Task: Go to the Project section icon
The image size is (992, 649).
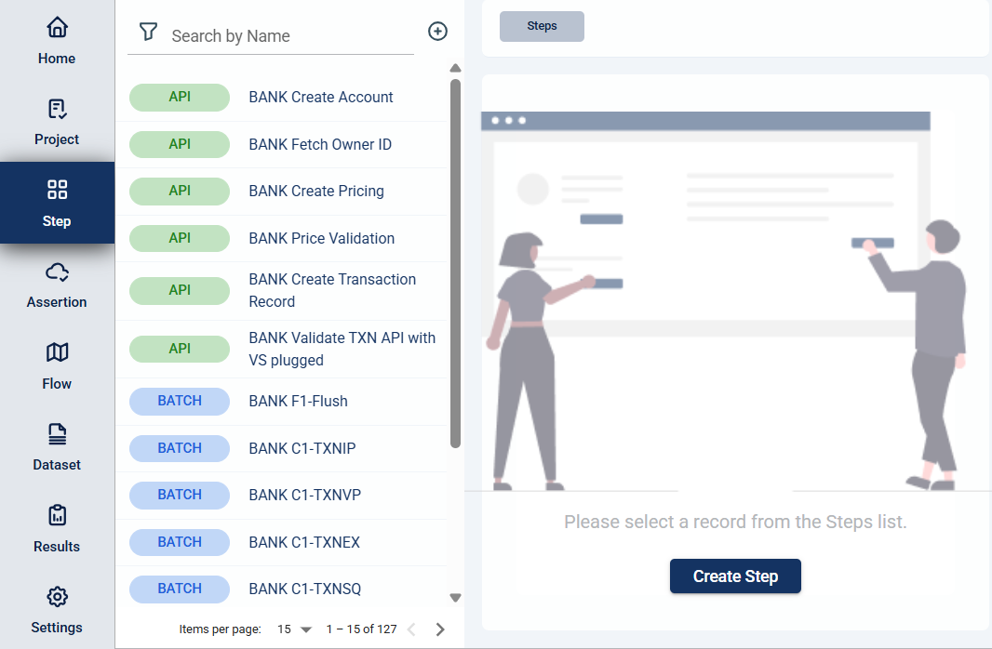Action: [57, 110]
